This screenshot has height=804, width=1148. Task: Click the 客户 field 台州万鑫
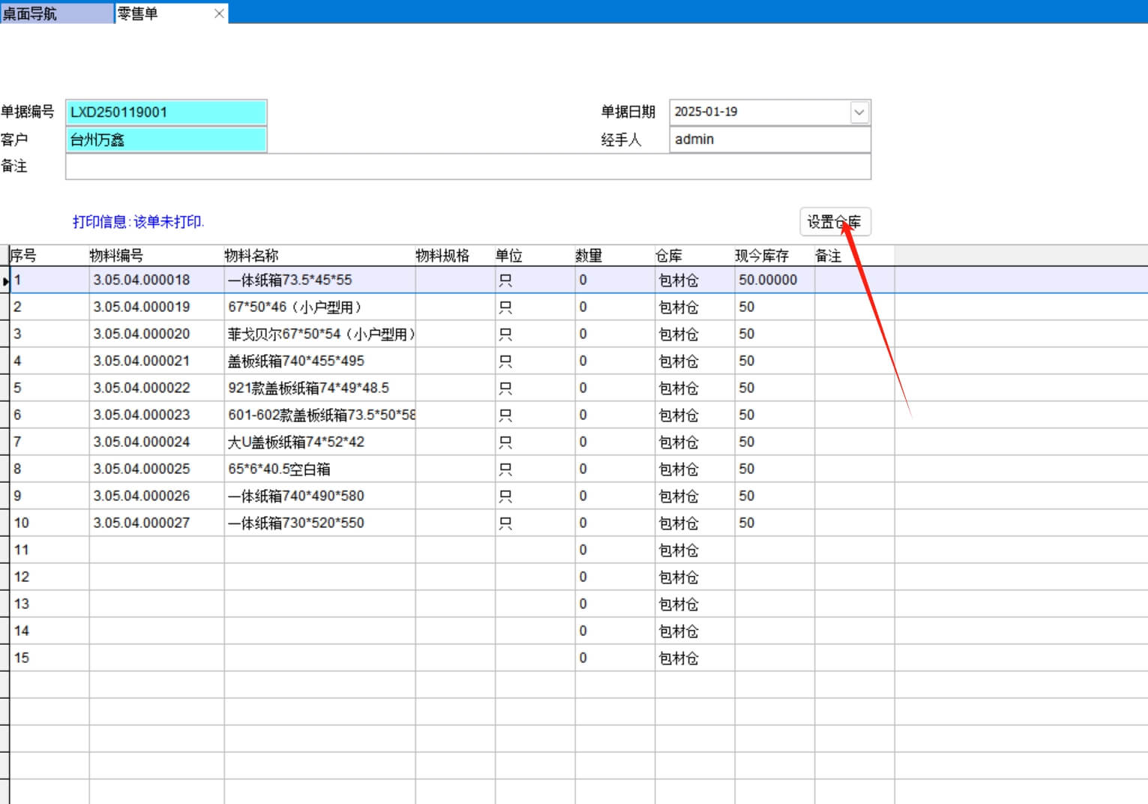166,140
